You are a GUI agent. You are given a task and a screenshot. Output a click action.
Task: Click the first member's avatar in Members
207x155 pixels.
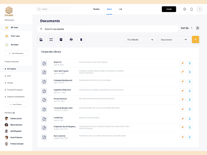(x=6, y=118)
